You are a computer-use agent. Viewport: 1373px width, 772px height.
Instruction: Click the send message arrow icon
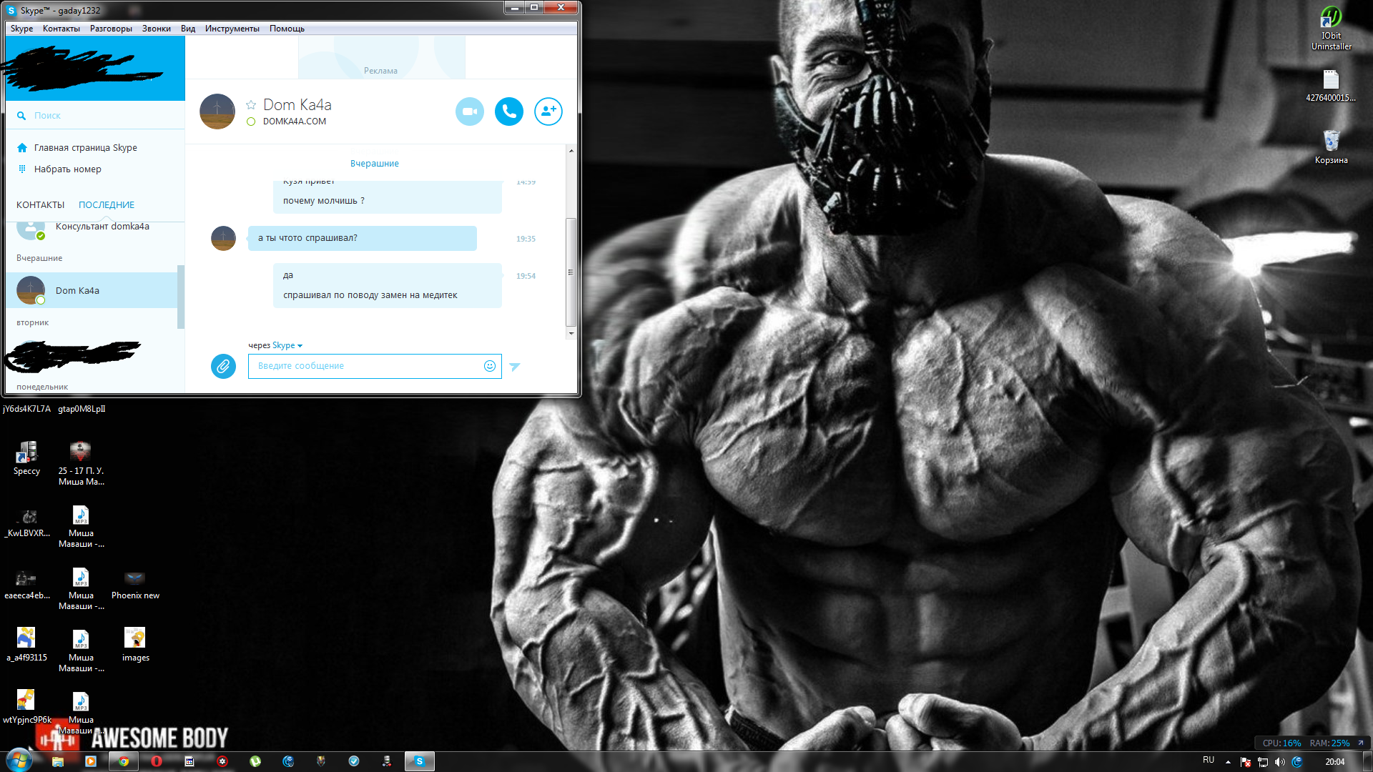pos(515,367)
